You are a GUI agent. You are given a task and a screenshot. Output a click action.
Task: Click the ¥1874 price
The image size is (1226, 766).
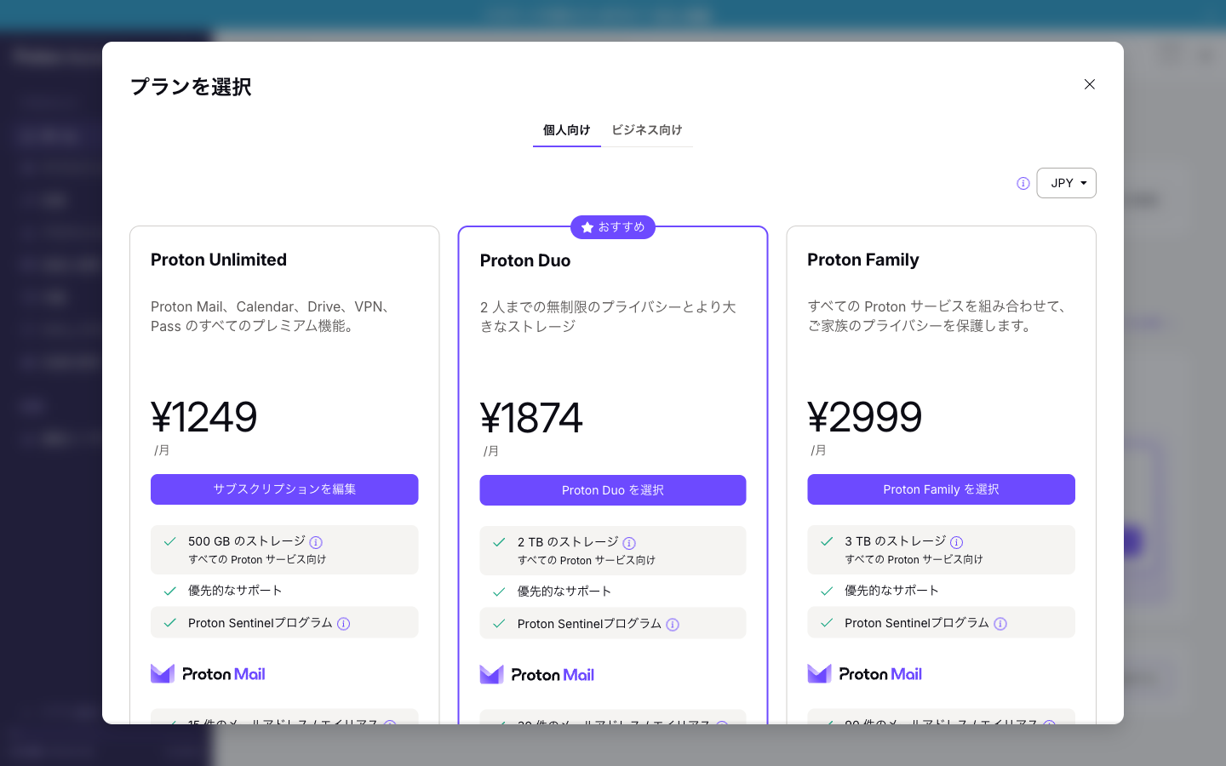pos(531,418)
